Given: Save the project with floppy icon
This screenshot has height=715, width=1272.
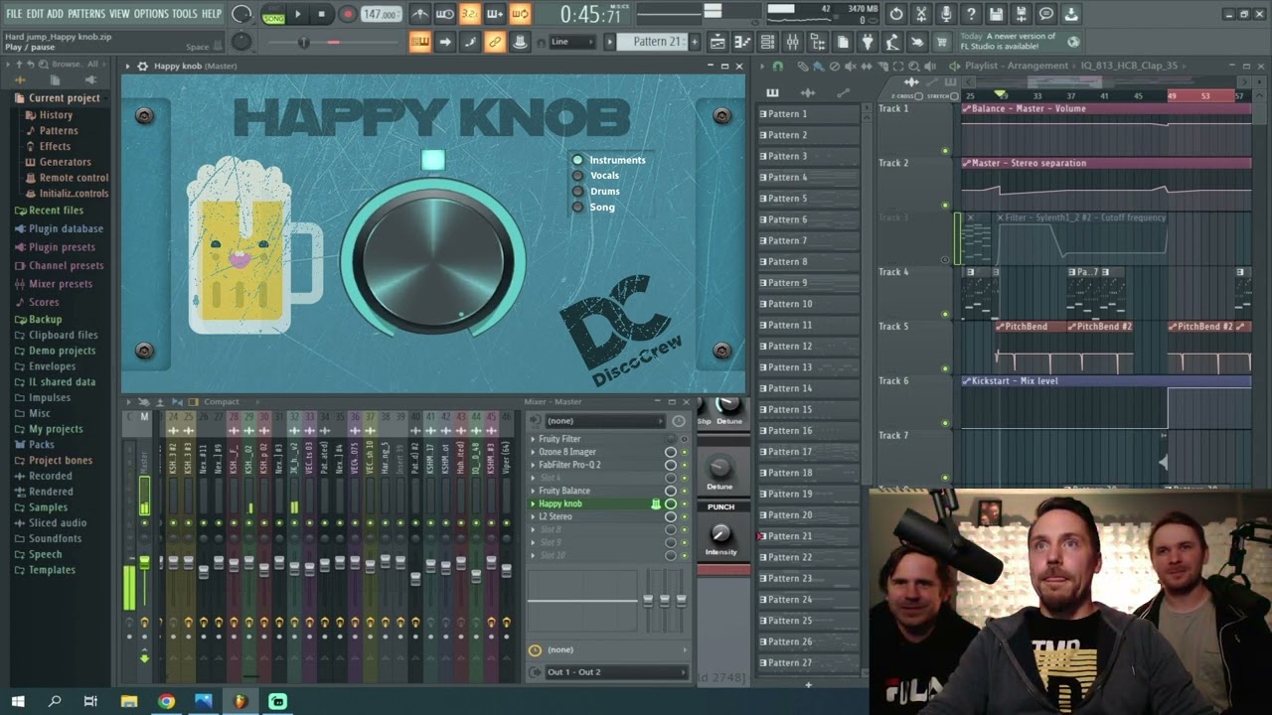Looking at the screenshot, I should pyautogui.click(x=996, y=14).
